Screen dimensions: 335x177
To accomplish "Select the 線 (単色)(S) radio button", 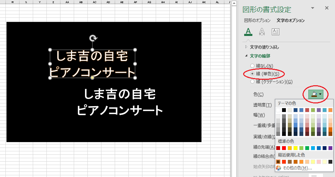I will (252, 74).
